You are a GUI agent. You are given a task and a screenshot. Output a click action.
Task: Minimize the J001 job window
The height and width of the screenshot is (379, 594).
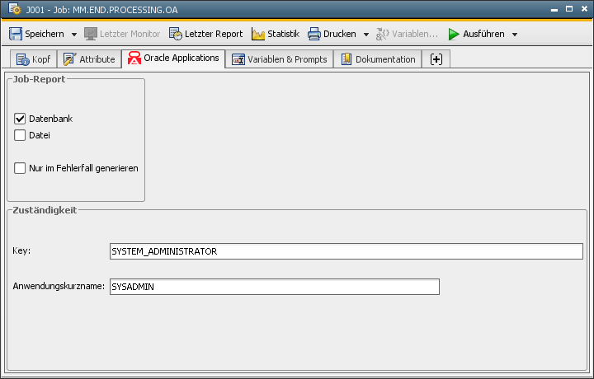pyautogui.click(x=554, y=9)
